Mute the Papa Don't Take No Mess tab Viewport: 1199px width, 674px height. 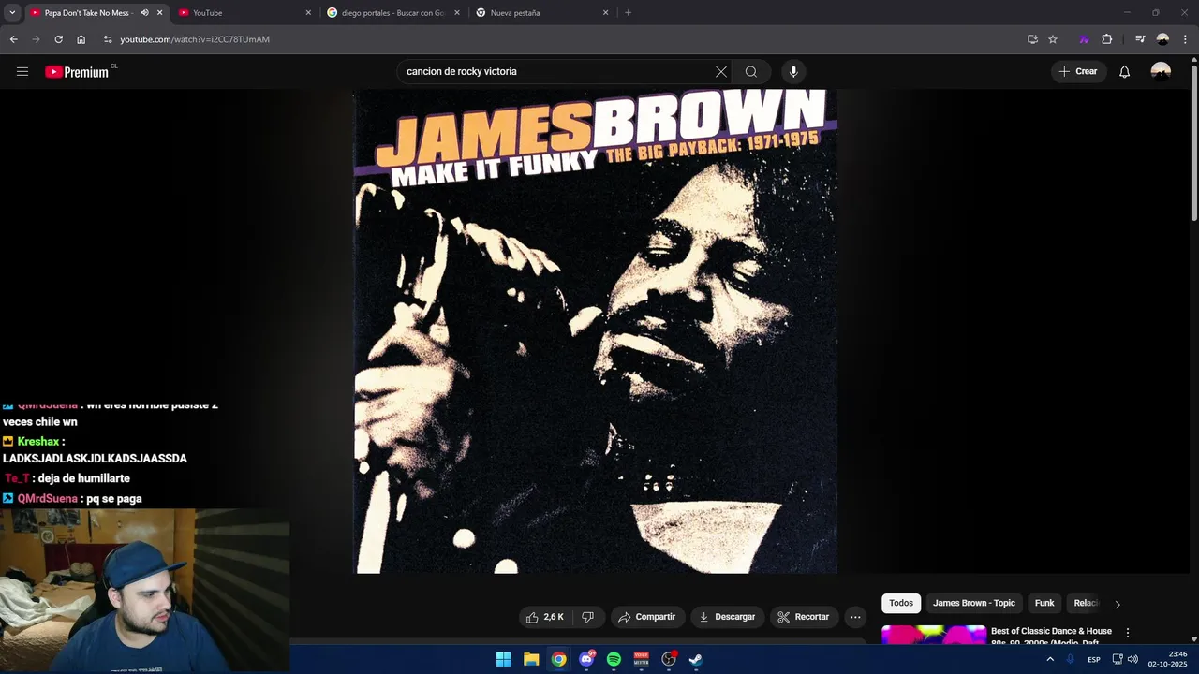point(144,13)
